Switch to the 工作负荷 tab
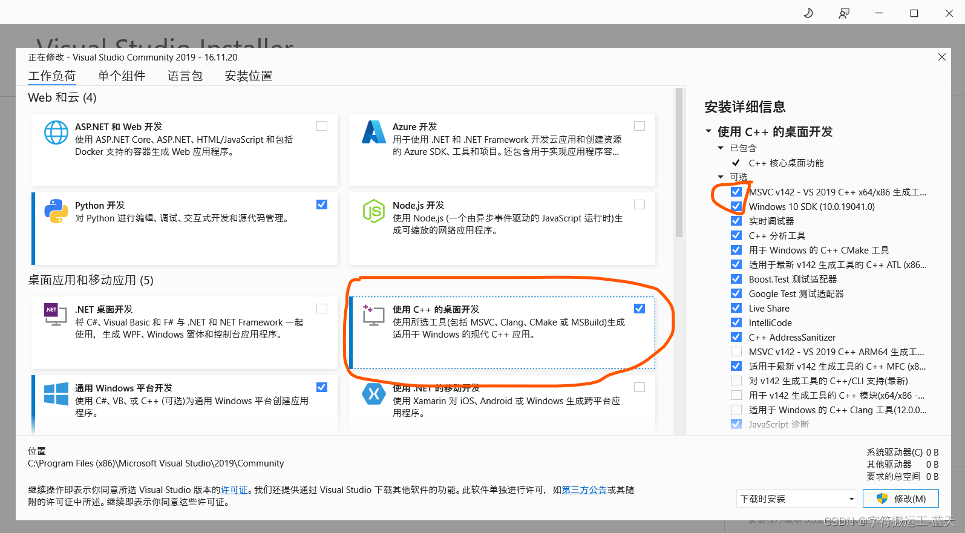 click(52, 76)
